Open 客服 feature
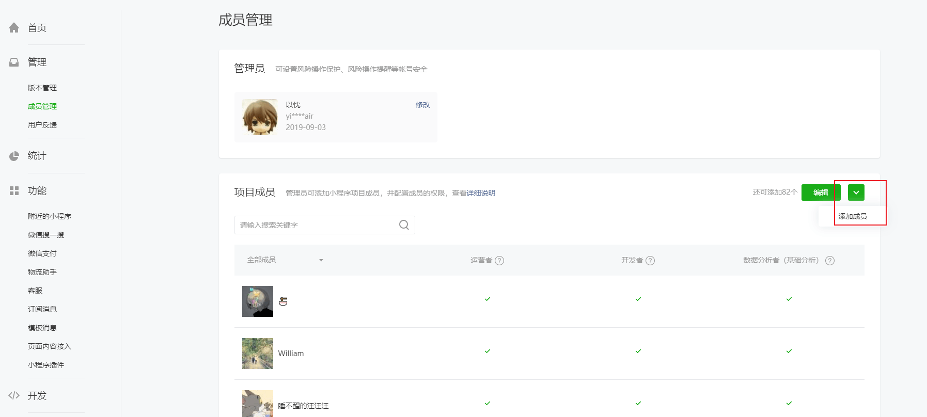927x417 pixels. point(35,291)
